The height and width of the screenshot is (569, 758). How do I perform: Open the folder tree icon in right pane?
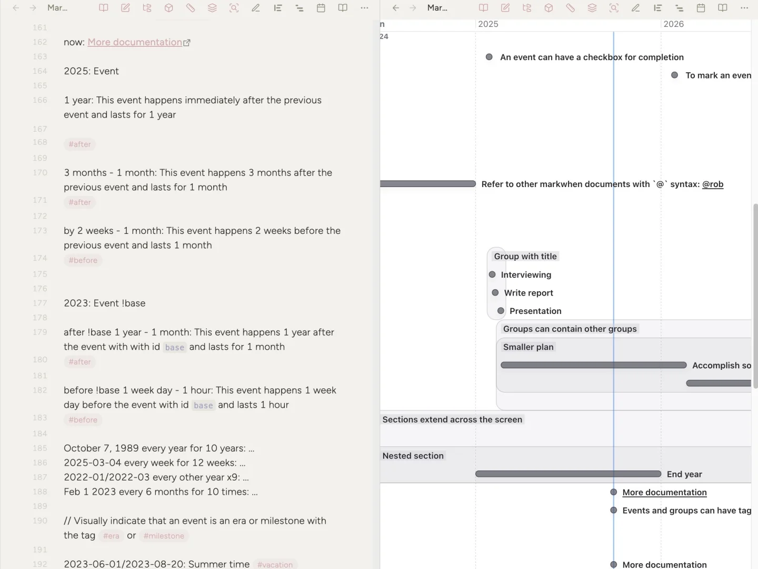(x=527, y=8)
